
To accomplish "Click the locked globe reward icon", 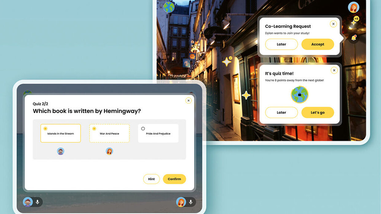I will (x=299, y=94).
